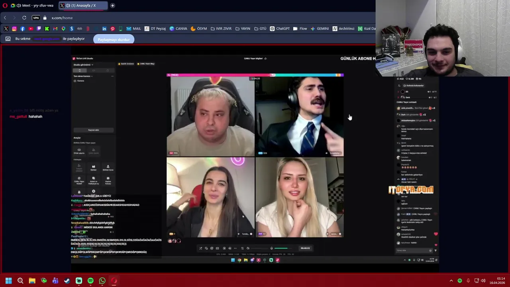510x287 pixels.
Task: Open the Kick bookmark icon
Action: pyautogui.click(x=47, y=29)
